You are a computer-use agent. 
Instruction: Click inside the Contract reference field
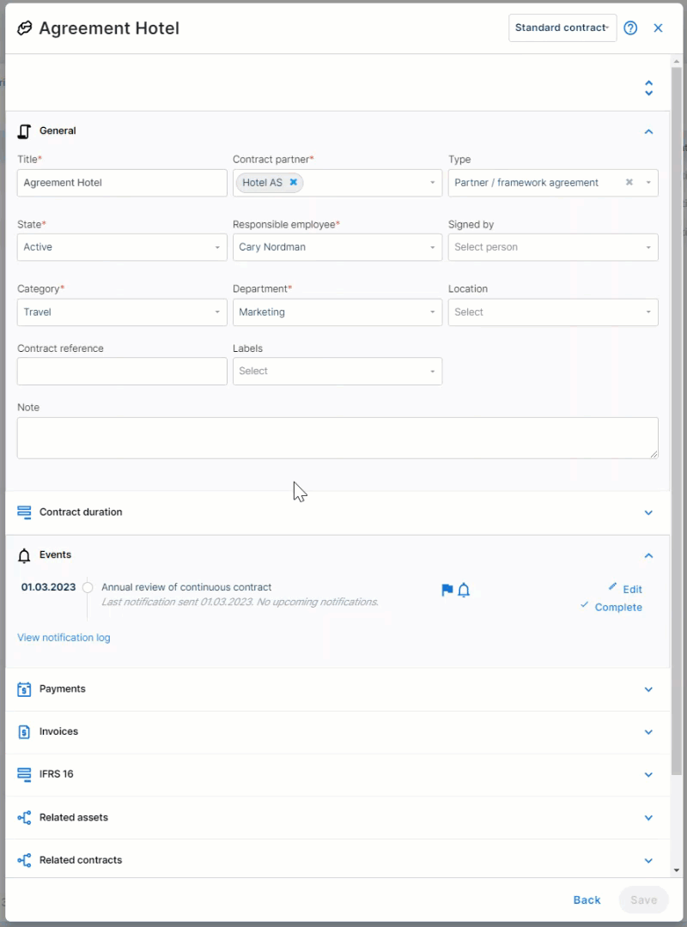[122, 372]
